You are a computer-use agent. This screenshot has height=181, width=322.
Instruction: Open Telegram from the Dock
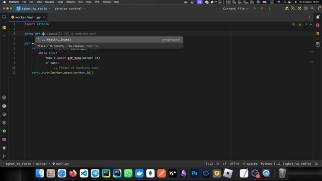pos(95,173)
